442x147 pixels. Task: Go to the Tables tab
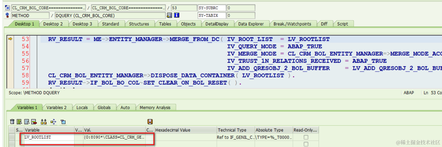pyautogui.click(x=165, y=24)
